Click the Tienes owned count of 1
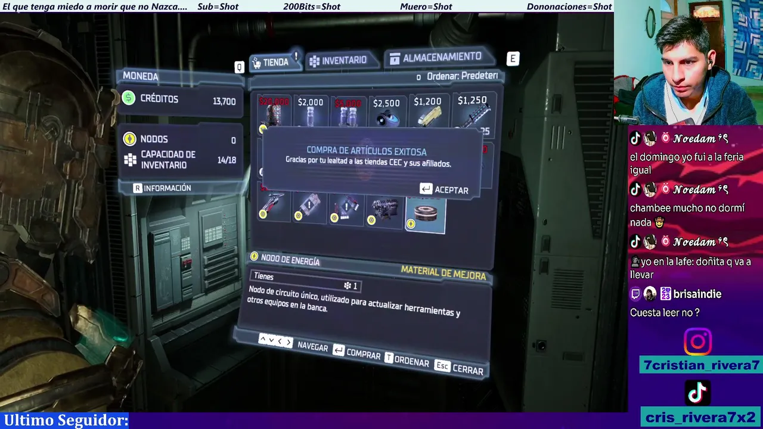Viewport: 763px width, 429px height. [351, 286]
